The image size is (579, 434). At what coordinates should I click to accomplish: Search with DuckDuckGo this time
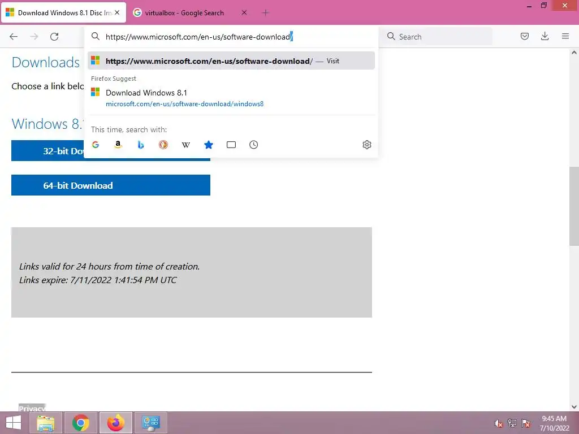pyautogui.click(x=163, y=145)
